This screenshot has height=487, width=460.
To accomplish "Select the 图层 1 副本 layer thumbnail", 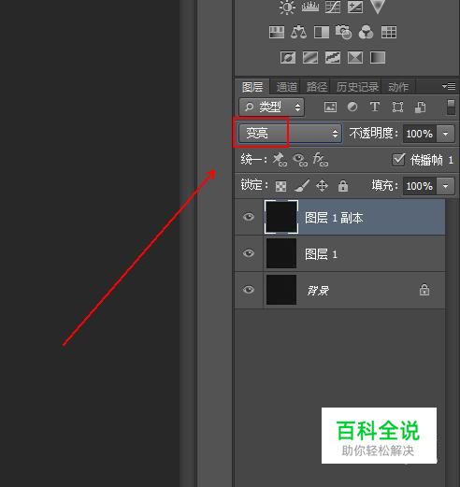I will point(281,217).
